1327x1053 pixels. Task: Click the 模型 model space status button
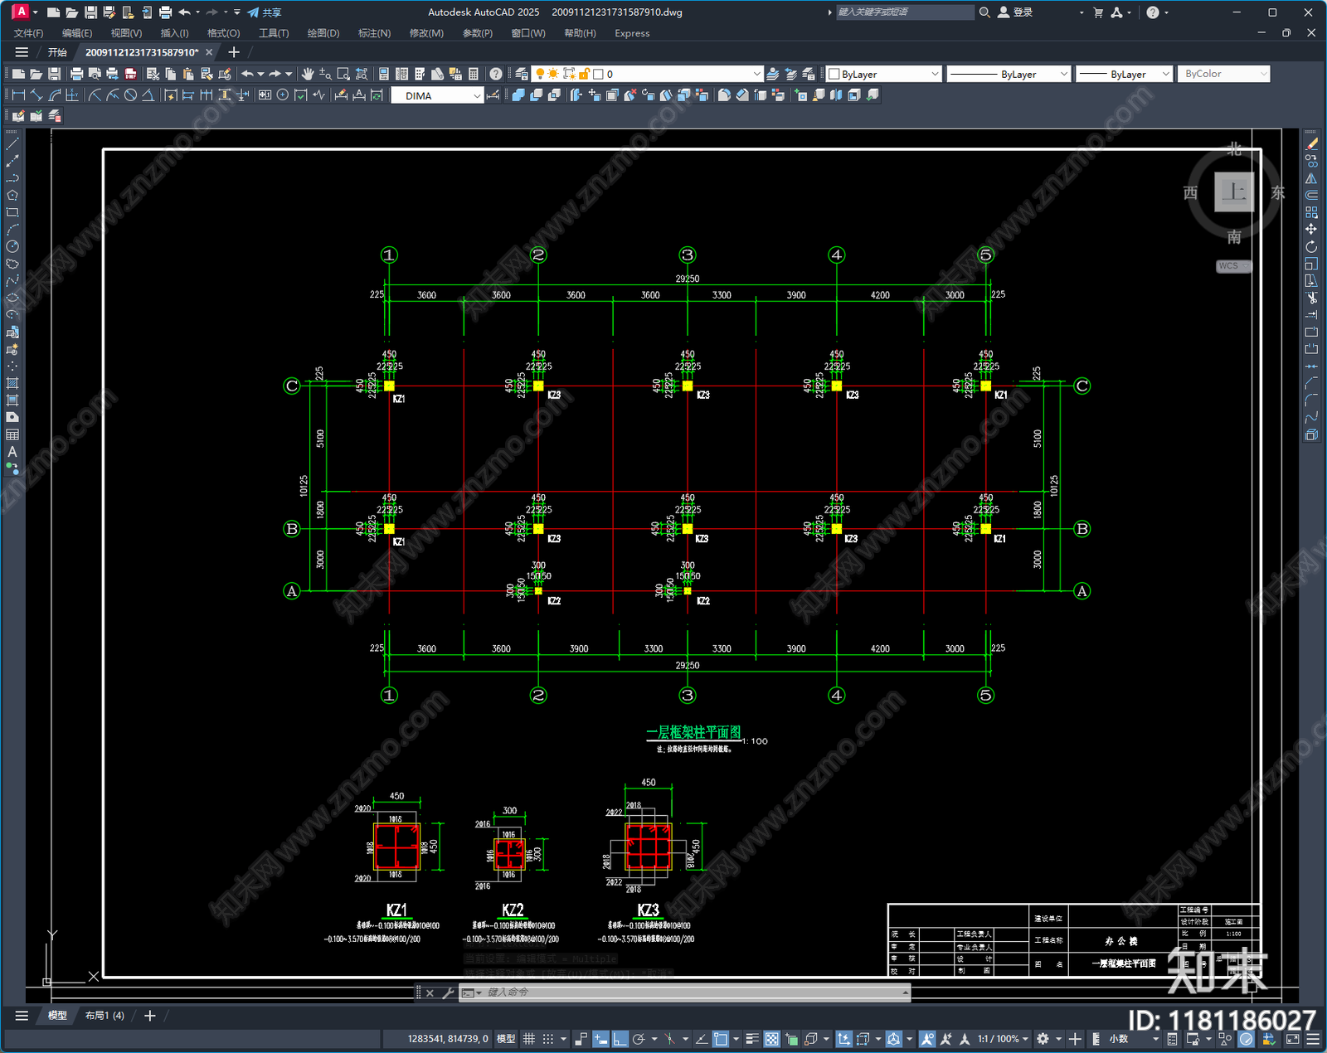[506, 1039]
